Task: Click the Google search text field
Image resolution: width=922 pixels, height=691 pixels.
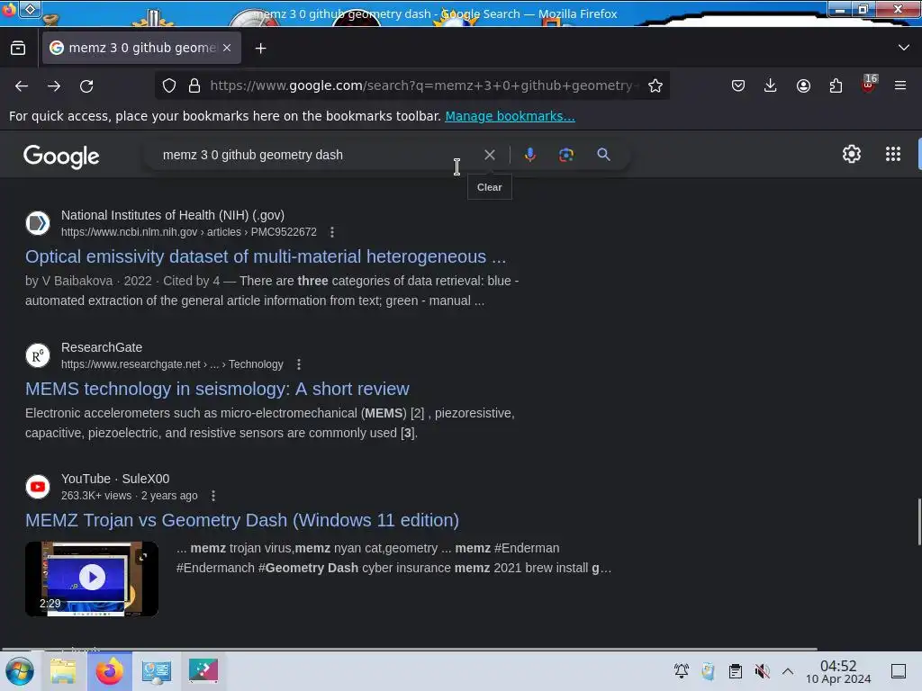Action: pyautogui.click(x=312, y=155)
